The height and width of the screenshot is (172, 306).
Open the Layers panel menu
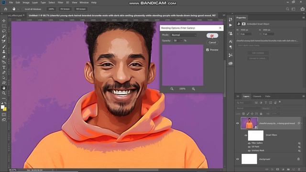(304, 97)
